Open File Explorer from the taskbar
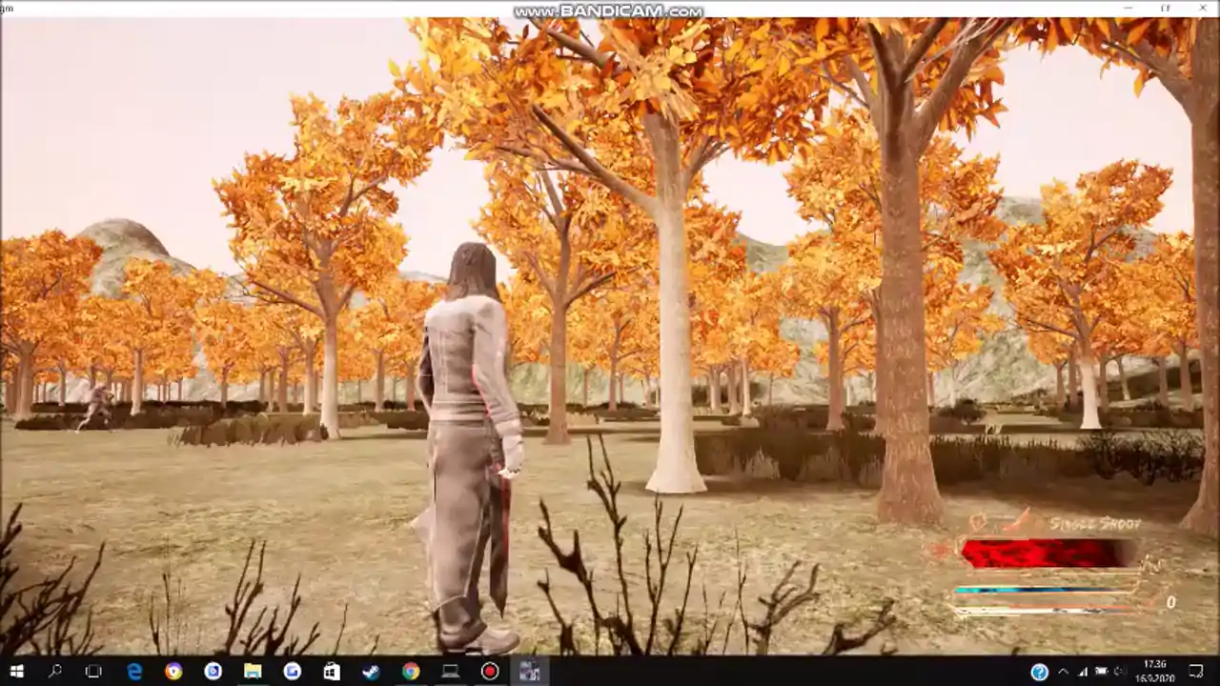1220x686 pixels. click(253, 671)
